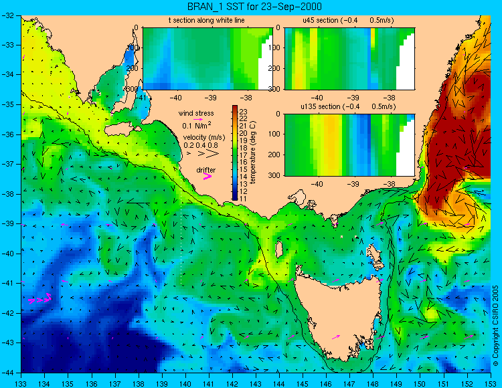Screen dimensions: 502x388
Task: Click the "0.1 N/m2" wind stress value
Action: [197, 125]
